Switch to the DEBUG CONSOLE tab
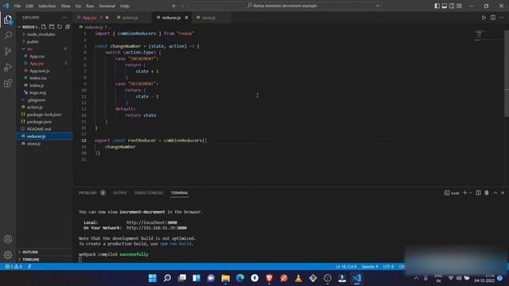 pos(149,192)
